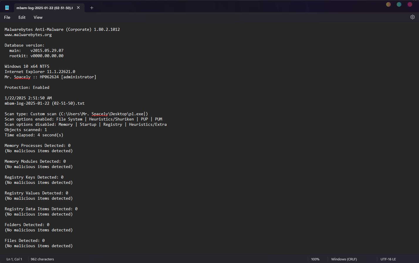Click the 'HP062624 [administrator]' line
This screenshot has height=263, width=419.
pos(51,77)
